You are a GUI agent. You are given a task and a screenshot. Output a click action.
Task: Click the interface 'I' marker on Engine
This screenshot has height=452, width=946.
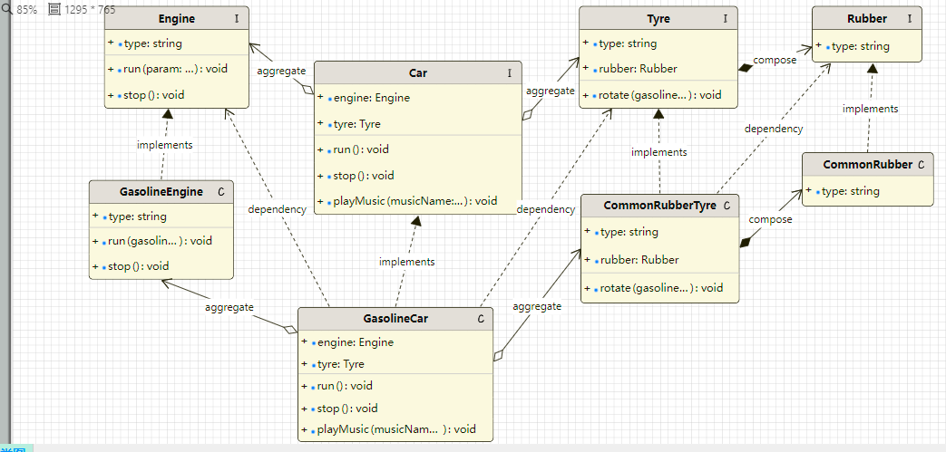[x=237, y=19]
